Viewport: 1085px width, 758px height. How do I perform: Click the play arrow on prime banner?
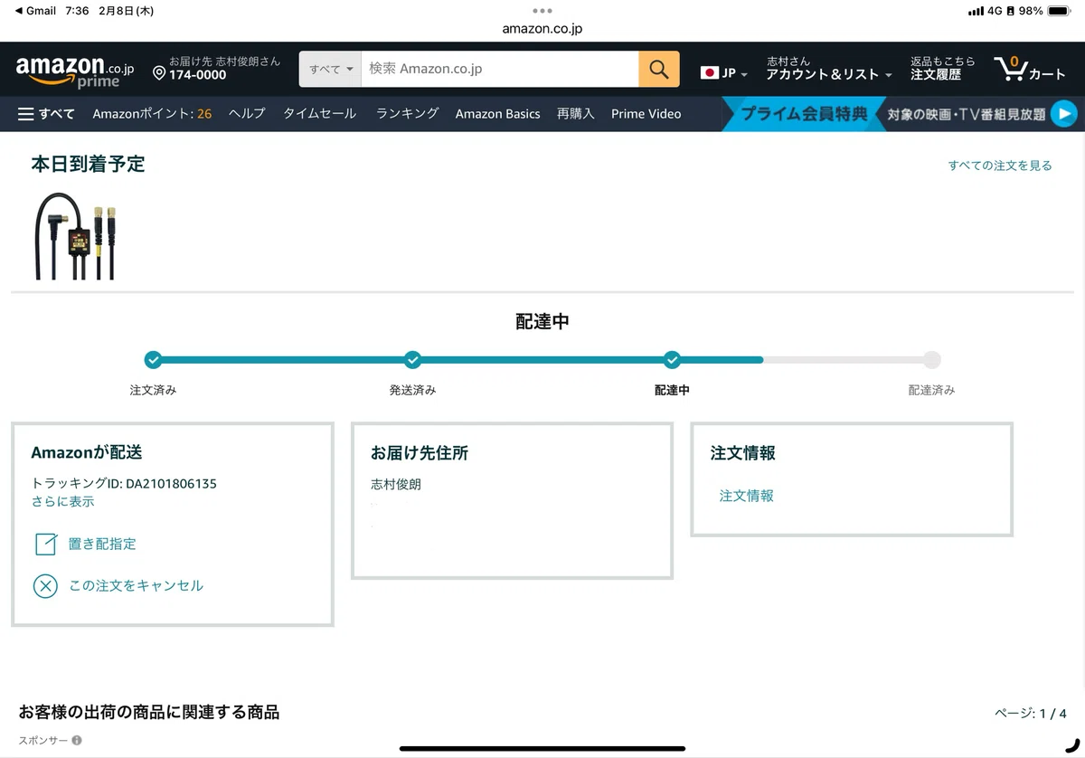(1064, 114)
